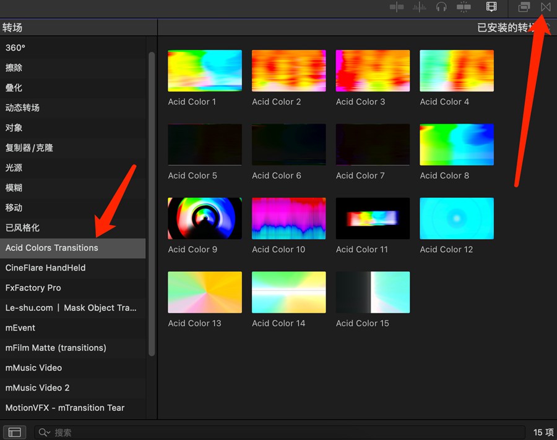Open the effects browser icon
This screenshot has height=440, width=557.
pyautogui.click(x=524, y=7)
